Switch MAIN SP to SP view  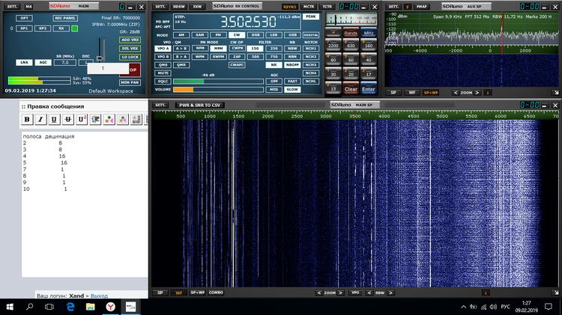(160, 293)
